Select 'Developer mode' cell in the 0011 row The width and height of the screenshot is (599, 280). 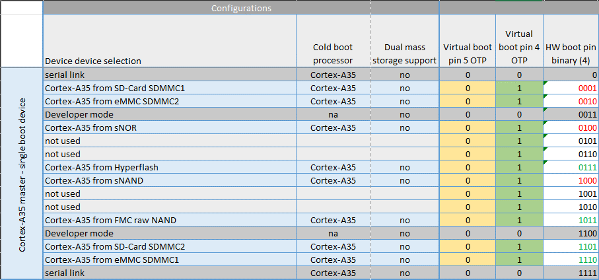tap(170, 115)
